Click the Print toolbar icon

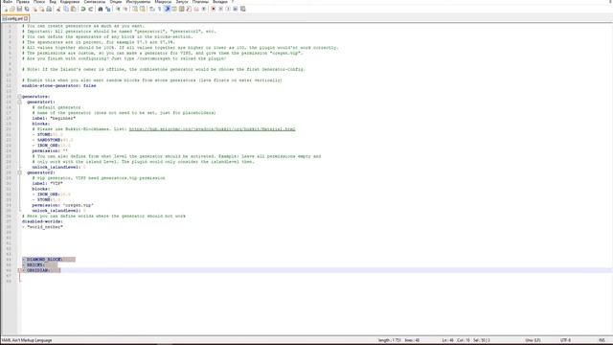[49, 9]
